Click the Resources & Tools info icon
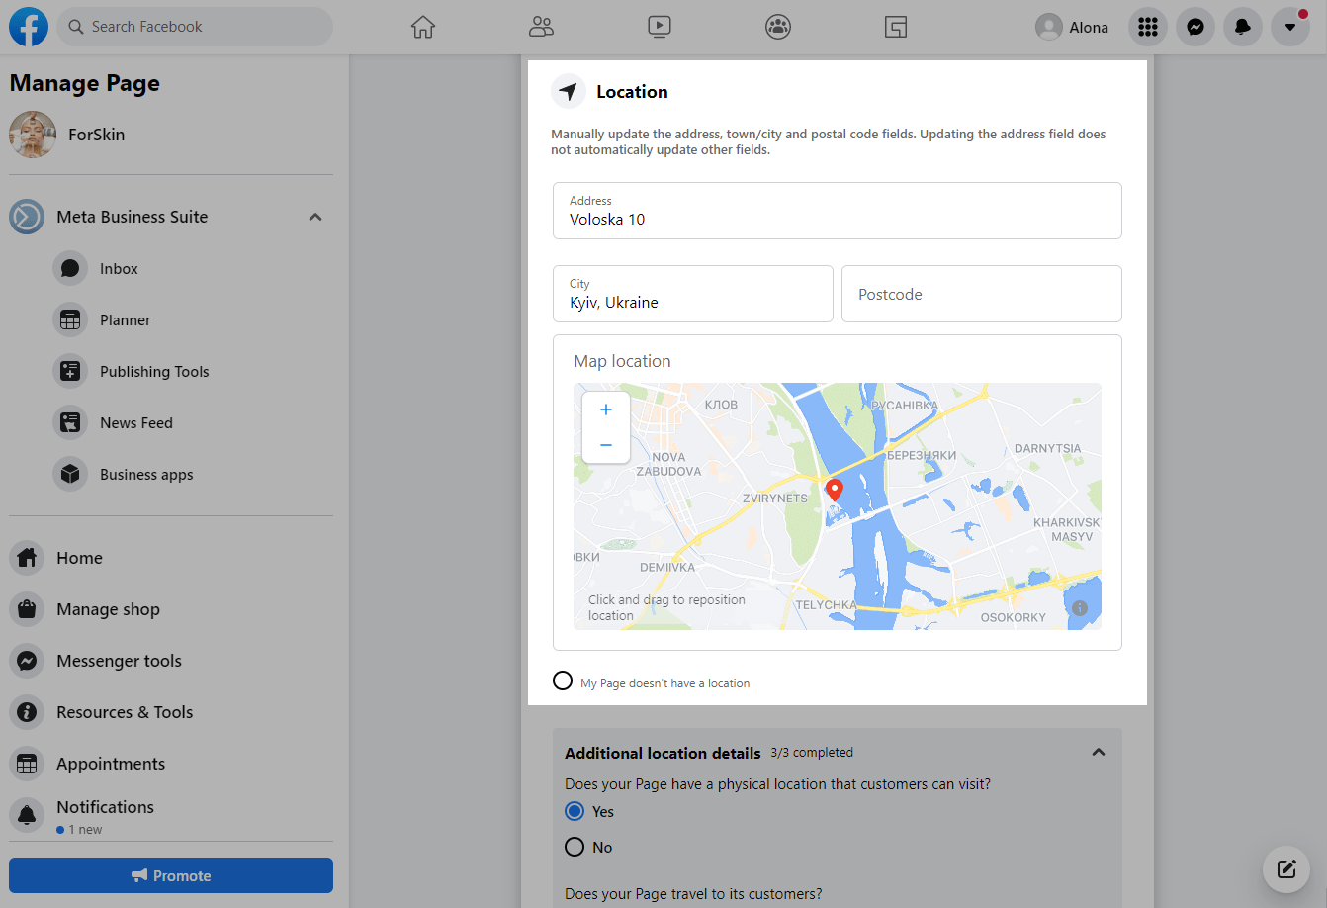The height and width of the screenshot is (908, 1327). click(x=27, y=712)
